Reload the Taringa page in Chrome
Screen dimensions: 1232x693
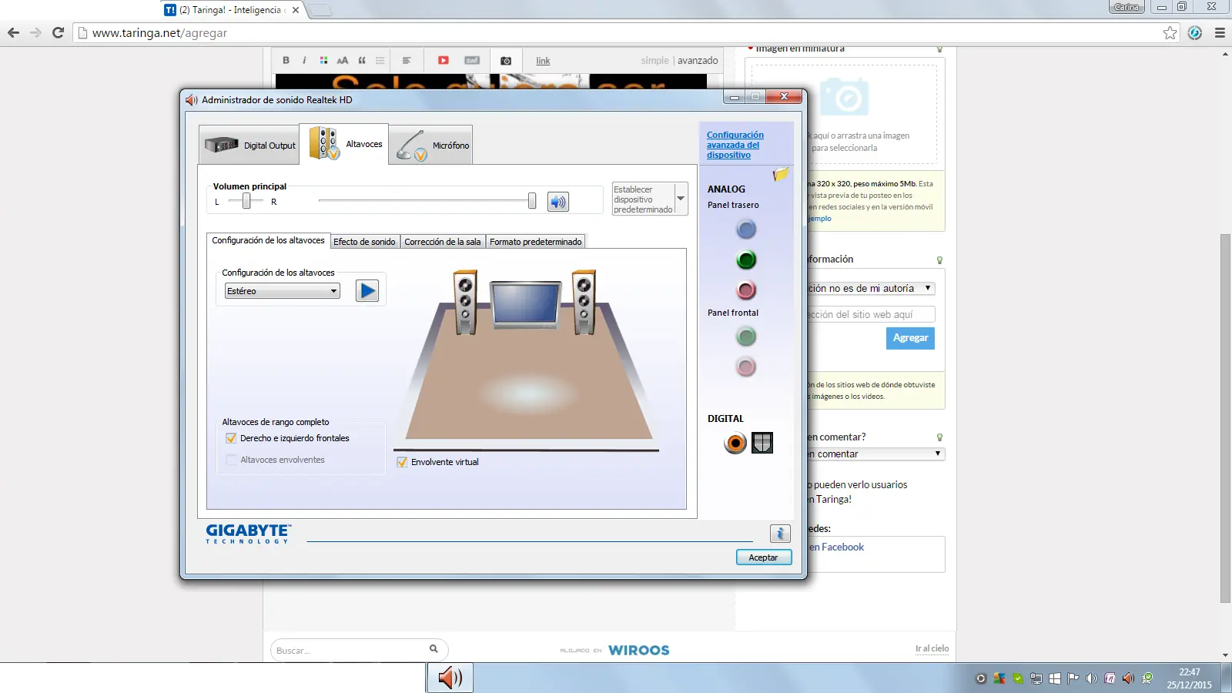(x=58, y=32)
